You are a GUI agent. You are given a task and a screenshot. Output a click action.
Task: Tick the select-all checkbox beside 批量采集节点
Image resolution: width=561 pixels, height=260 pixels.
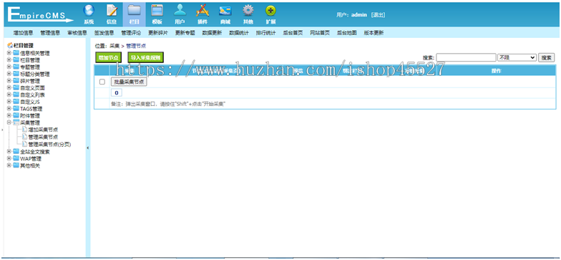point(102,82)
